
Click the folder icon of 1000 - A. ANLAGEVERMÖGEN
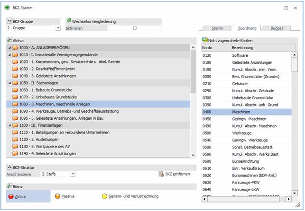click(15, 48)
